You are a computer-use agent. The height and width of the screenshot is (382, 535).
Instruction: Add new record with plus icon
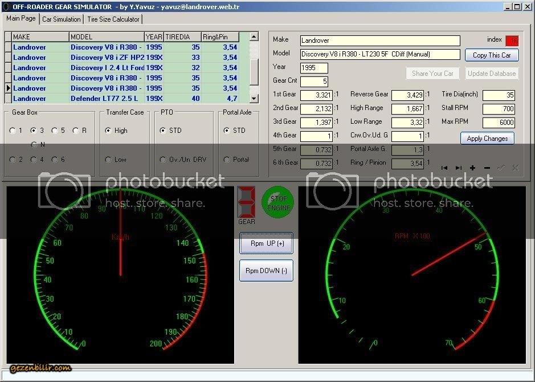[x=472, y=168]
